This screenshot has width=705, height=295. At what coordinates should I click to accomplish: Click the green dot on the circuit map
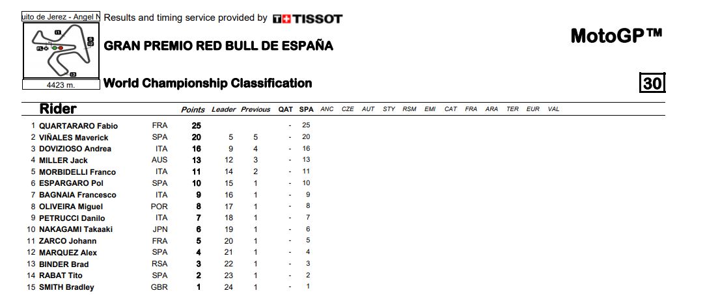coord(55,48)
